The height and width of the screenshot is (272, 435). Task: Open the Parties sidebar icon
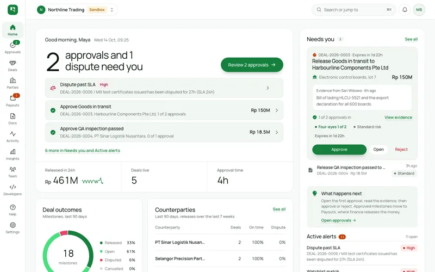point(13,81)
